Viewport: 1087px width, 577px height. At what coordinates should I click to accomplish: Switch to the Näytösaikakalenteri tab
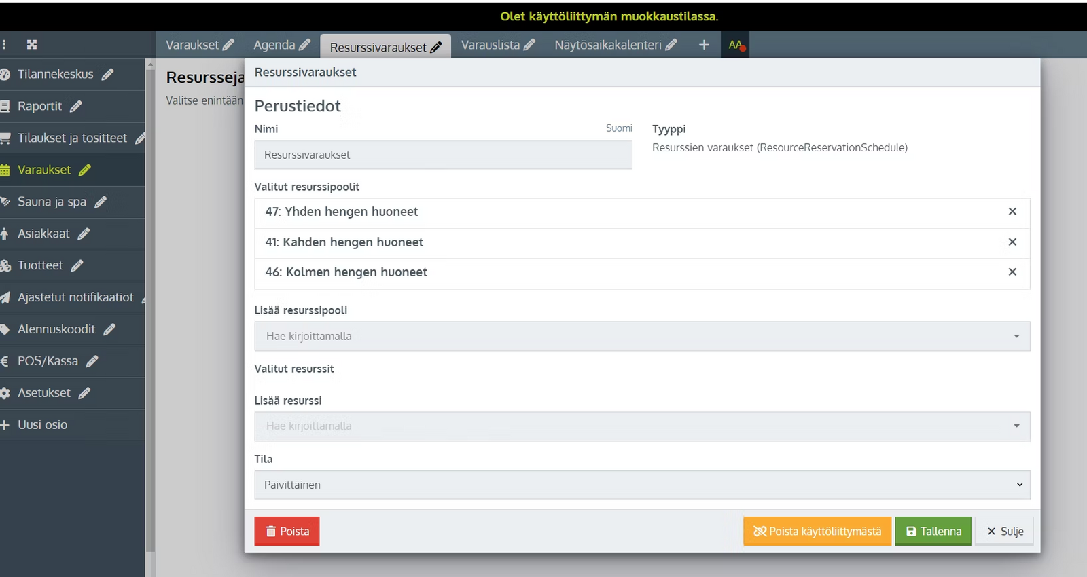point(607,45)
